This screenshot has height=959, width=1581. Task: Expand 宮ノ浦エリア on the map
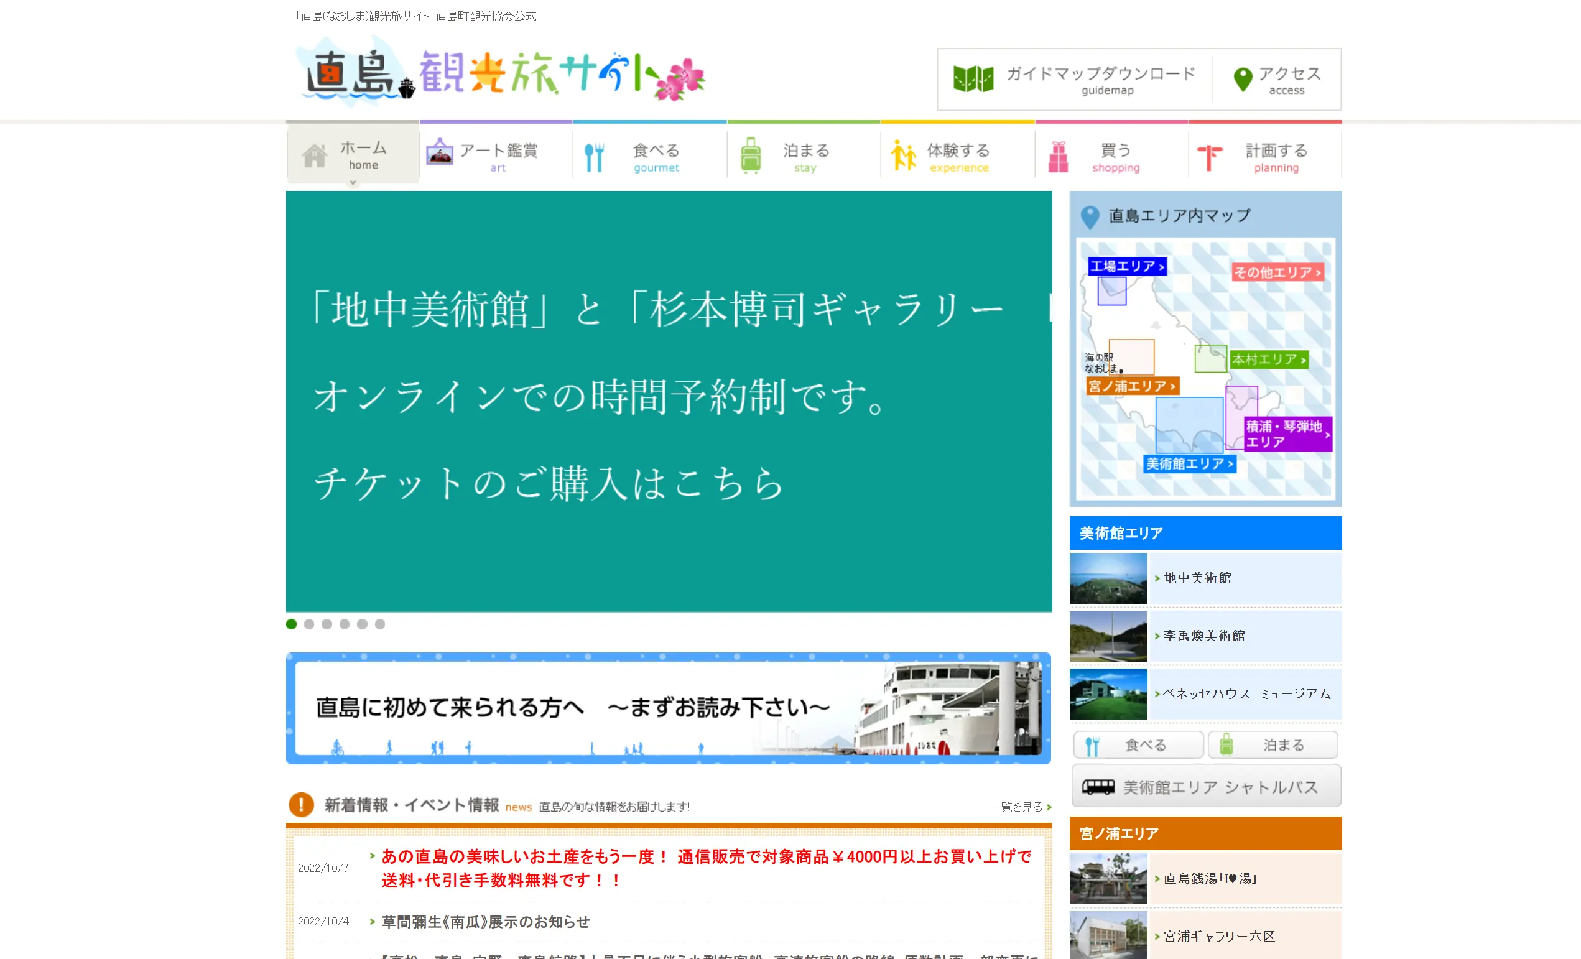(1133, 387)
